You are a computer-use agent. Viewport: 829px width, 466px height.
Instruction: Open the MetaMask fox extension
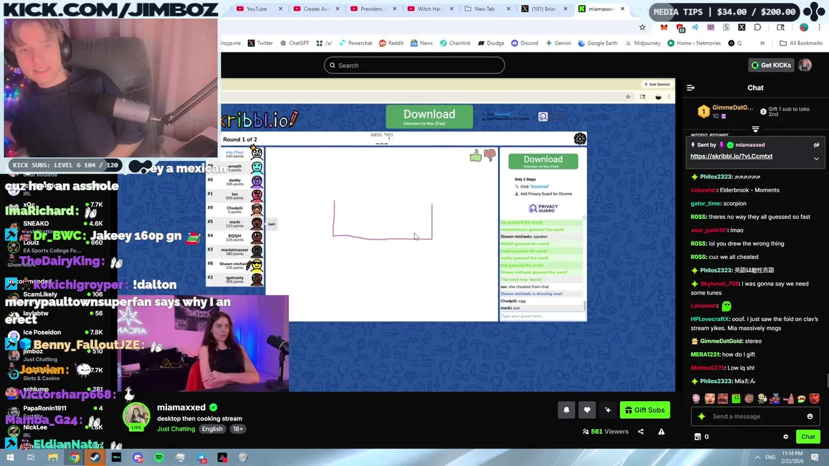click(664, 27)
